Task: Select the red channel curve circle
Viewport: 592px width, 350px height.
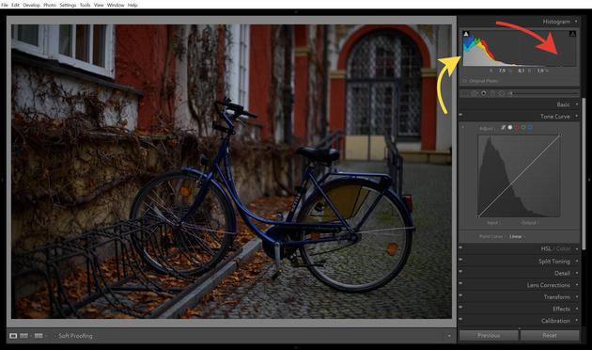Action: [517, 128]
